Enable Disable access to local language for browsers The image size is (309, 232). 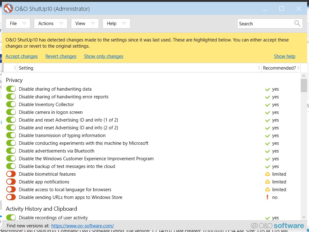[11, 189]
